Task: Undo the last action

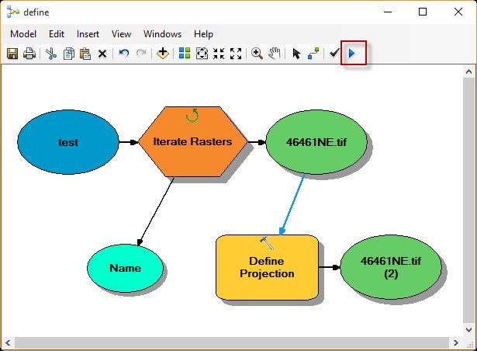Action: 123,54
